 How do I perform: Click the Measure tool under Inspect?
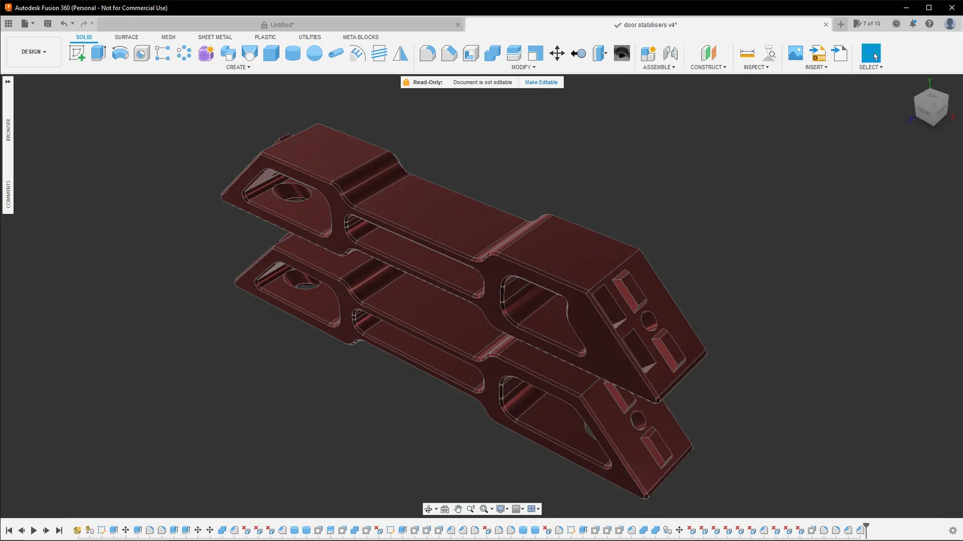[x=747, y=53]
